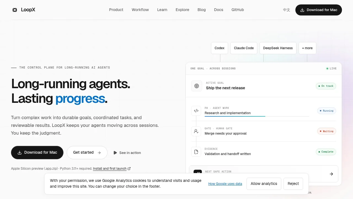Go to the Learn section
Screen dimensions: 353x199
pos(162,10)
